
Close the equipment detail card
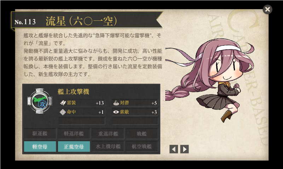tap(267, 9)
